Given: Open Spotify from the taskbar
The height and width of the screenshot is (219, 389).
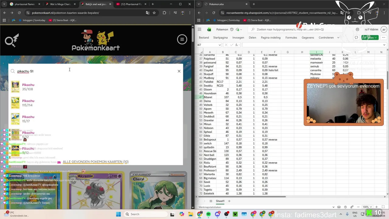Looking at the screenshot, I should tap(208, 214).
